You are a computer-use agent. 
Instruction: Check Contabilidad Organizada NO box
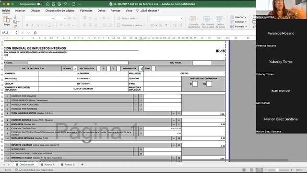(209, 84)
